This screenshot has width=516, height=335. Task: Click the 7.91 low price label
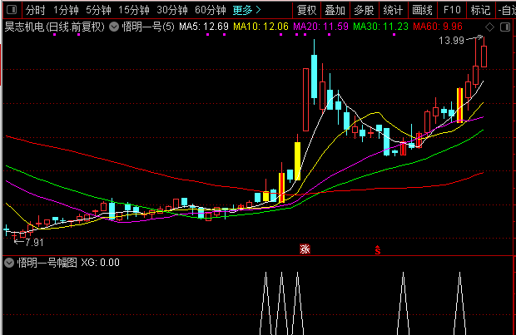[x=34, y=243]
